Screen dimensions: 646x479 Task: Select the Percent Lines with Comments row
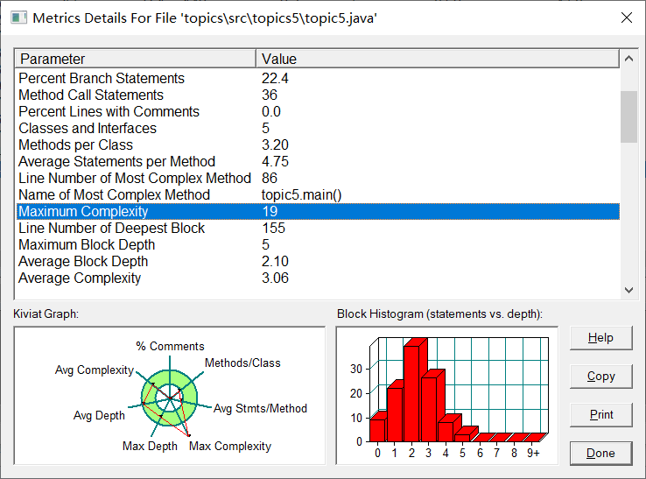317,112
